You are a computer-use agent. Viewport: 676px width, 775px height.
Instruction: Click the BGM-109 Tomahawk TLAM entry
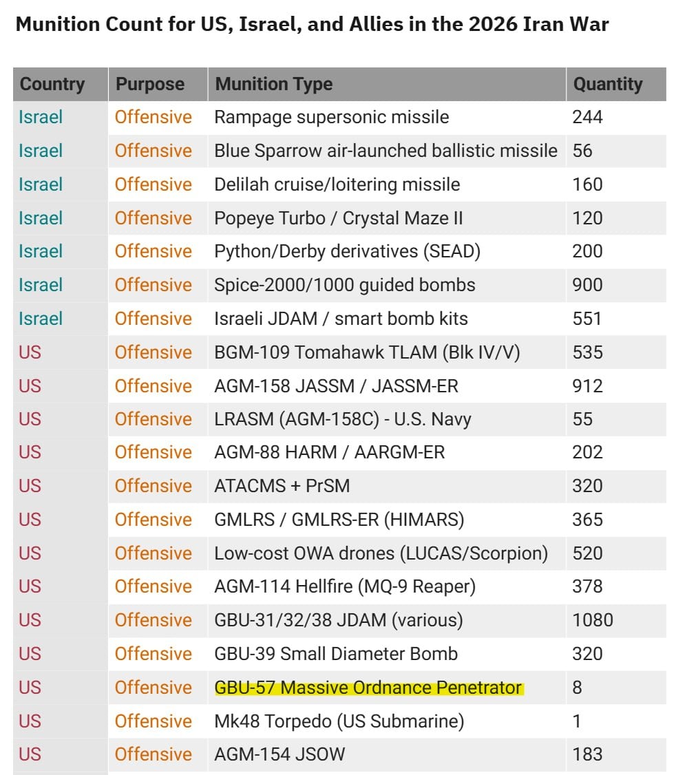(367, 352)
